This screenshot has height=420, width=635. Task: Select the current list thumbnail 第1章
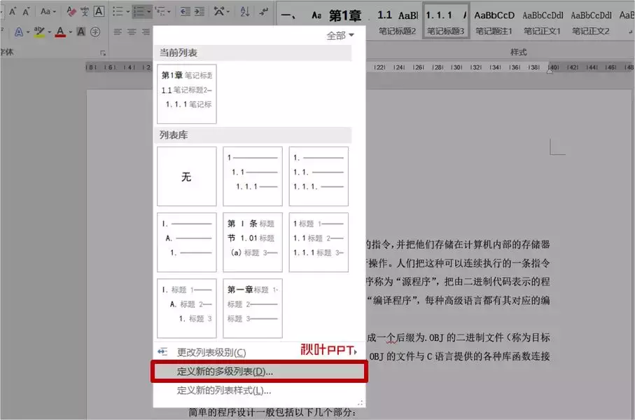point(187,94)
